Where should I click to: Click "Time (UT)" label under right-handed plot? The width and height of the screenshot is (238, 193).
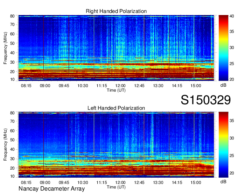(x=116, y=90)
